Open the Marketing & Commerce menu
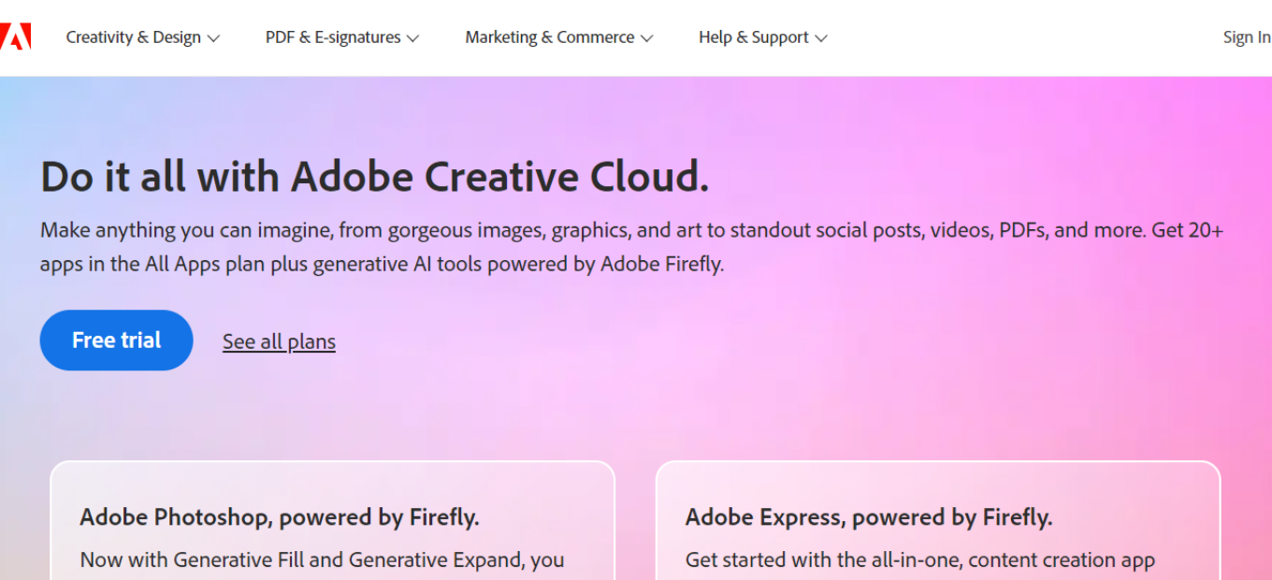This screenshot has width=1272, height=580. tap(549, 37)
